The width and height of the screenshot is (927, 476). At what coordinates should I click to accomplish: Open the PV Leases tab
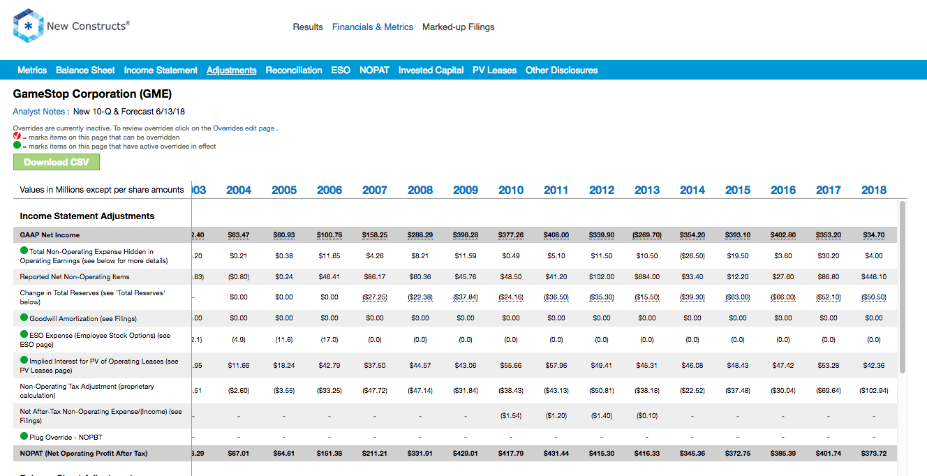tap(494, 70)
